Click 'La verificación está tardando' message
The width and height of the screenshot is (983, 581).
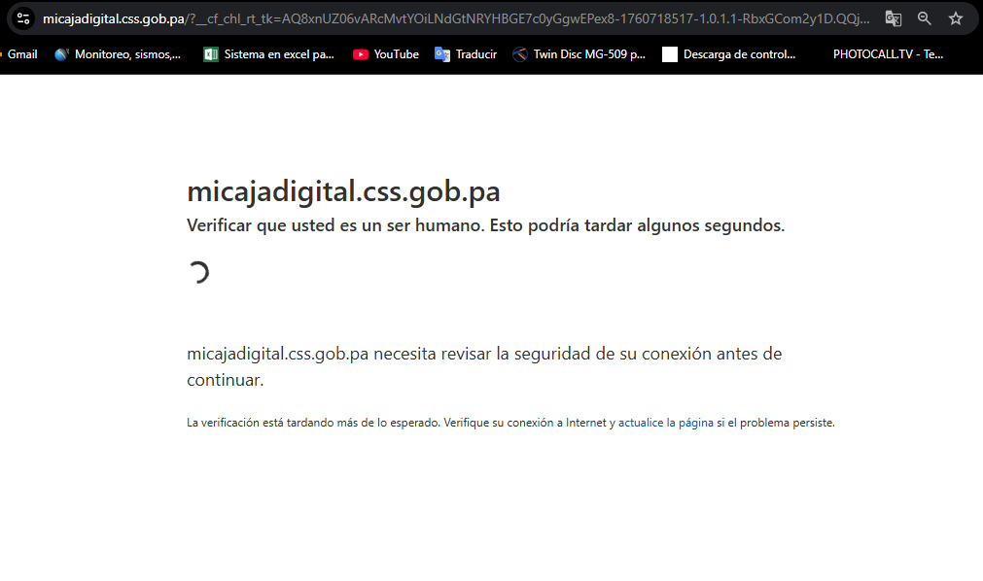(x=510, y=423)
